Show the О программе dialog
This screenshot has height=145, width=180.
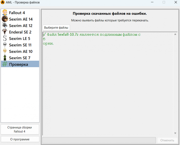[20, 139]
